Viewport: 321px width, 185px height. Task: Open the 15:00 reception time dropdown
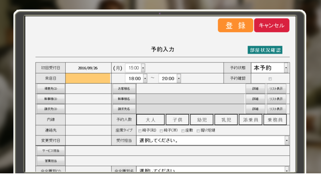click(x=143, y=68)
